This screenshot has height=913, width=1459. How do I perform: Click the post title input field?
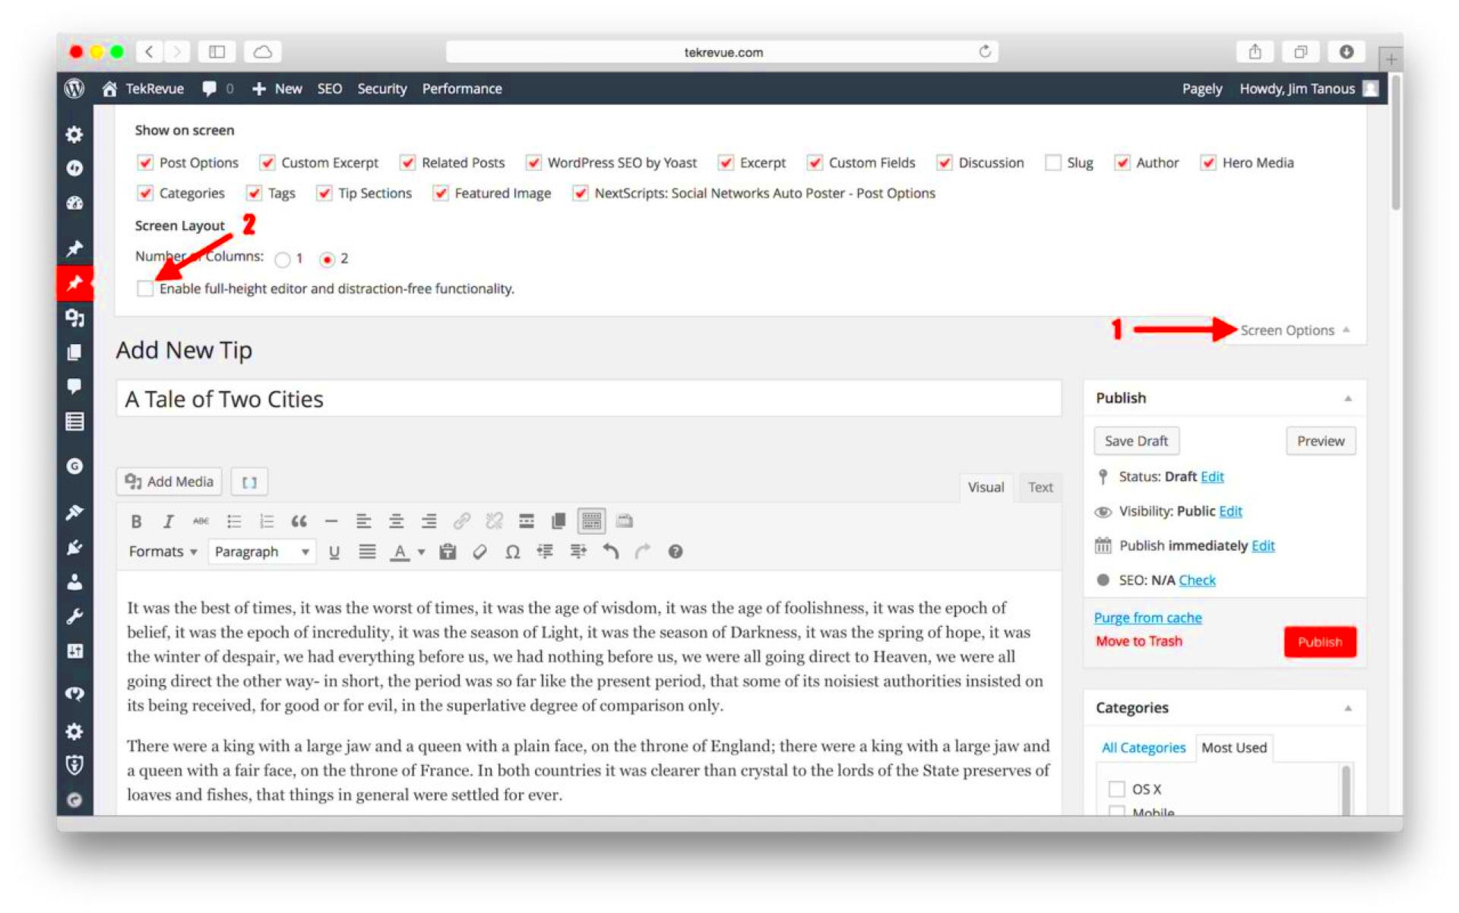click(589, 397)
